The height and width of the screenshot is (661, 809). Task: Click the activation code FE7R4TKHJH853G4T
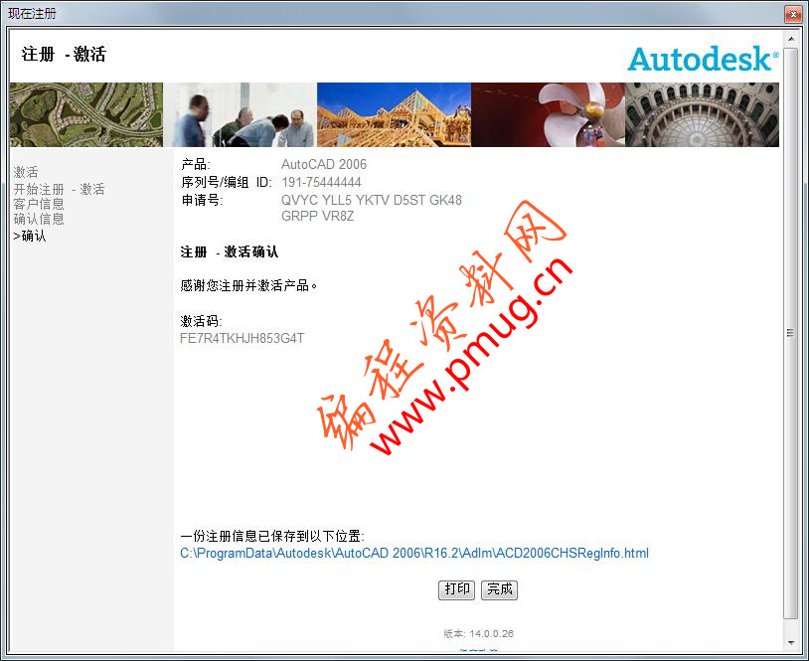(242, 339)
